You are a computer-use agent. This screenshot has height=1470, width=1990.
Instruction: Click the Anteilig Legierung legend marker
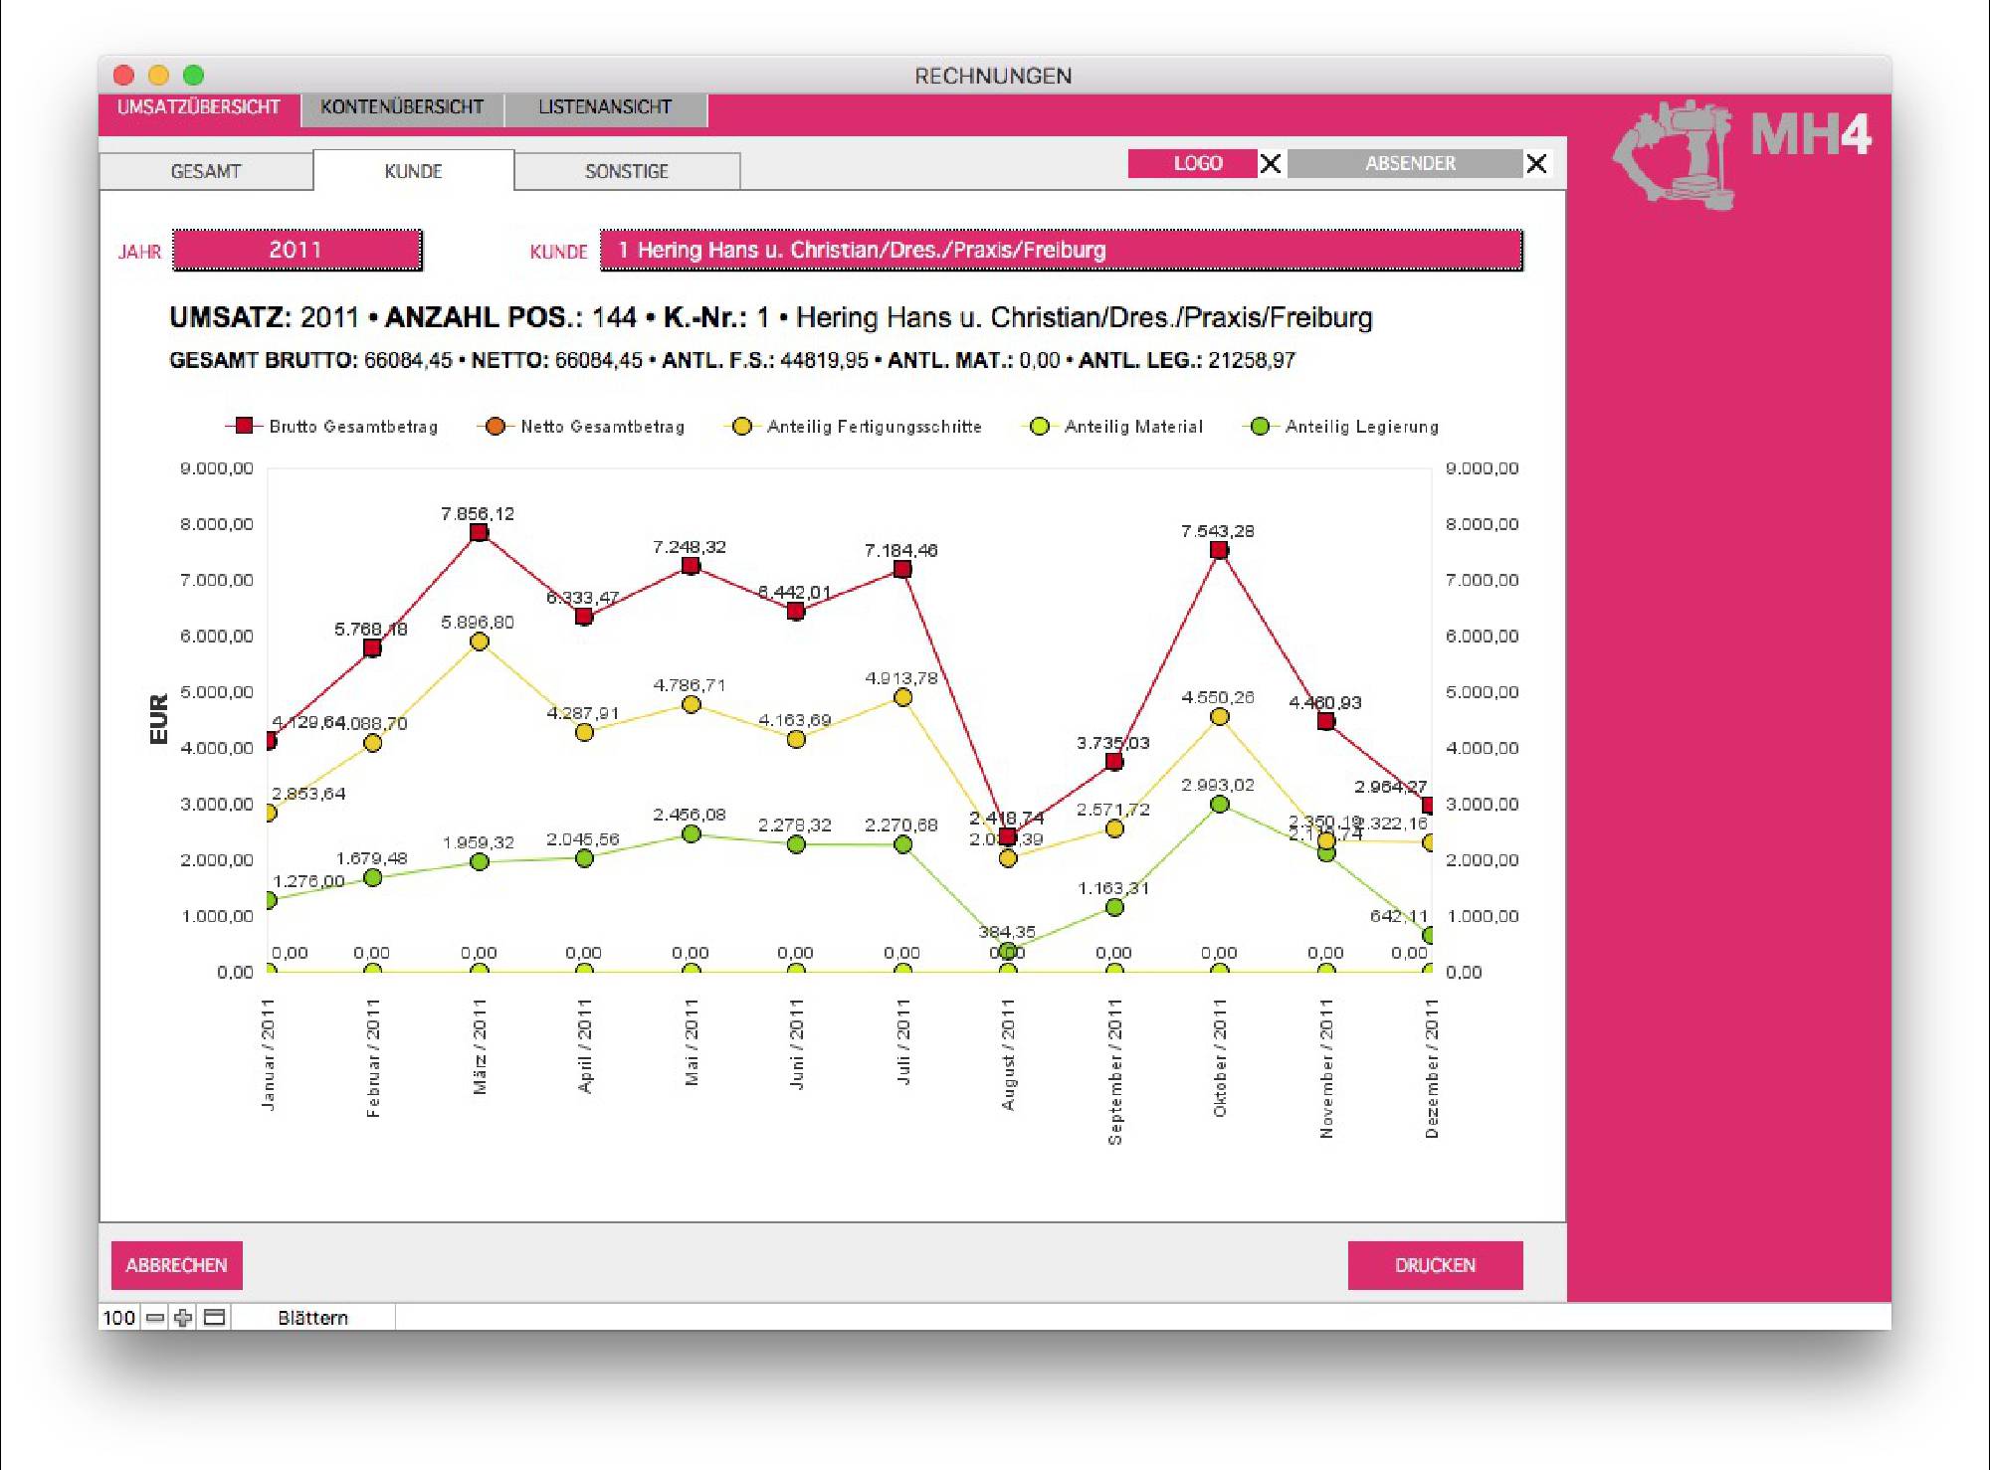(x=1260, y=426)
